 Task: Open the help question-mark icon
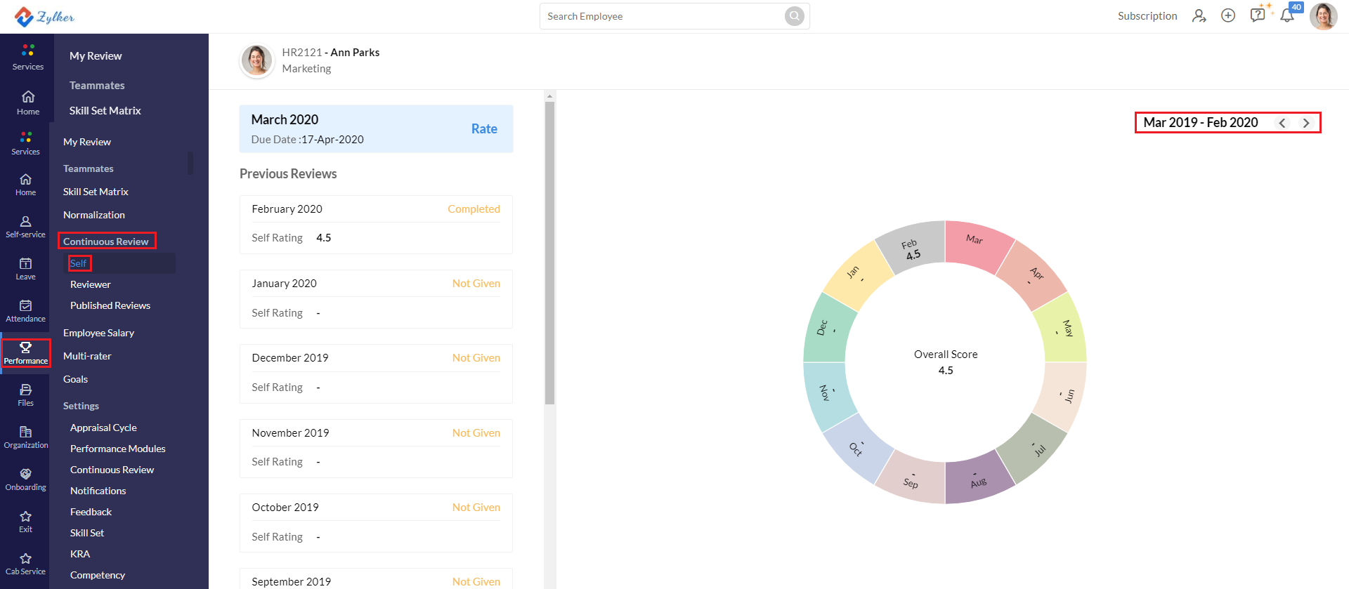(x=1258, y=15)
